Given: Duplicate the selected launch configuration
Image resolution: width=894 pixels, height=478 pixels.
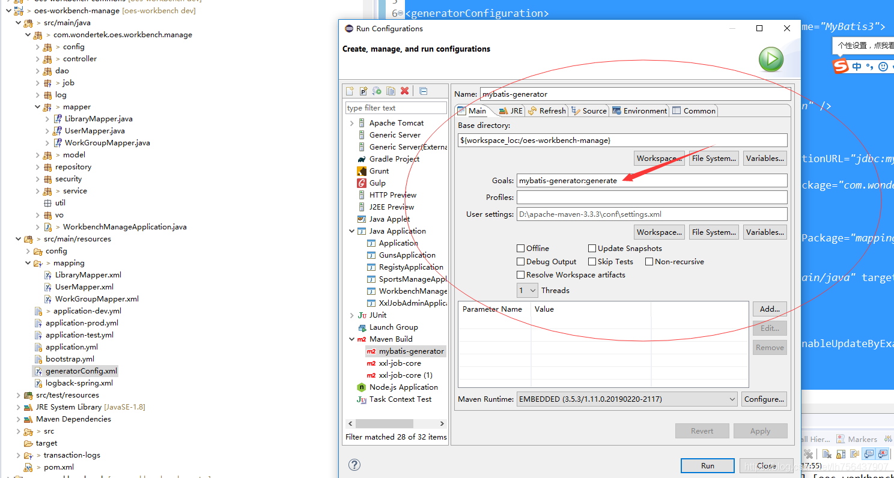Looking at the screenshot, I should click(391, 91).
